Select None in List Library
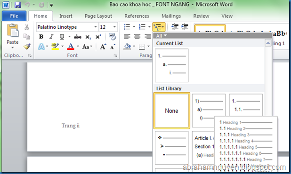 pos(172,111)
